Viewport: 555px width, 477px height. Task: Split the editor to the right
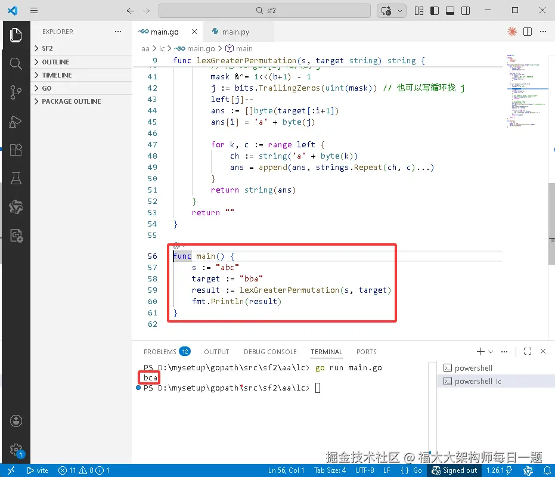tap(528, 32)
